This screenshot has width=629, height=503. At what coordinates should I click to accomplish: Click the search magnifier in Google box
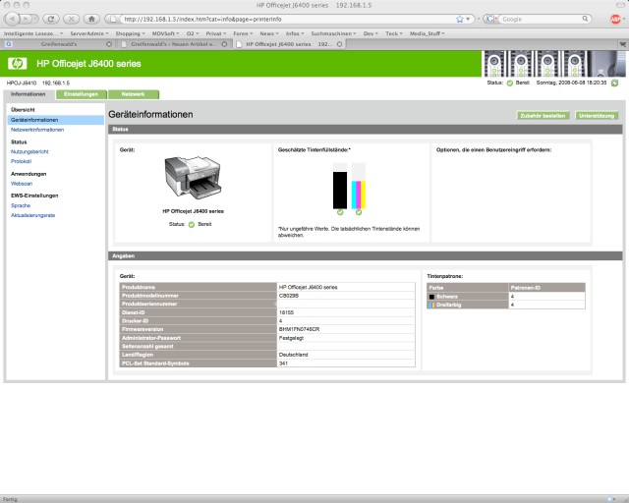pyautogui.click(x=586, y=19)
